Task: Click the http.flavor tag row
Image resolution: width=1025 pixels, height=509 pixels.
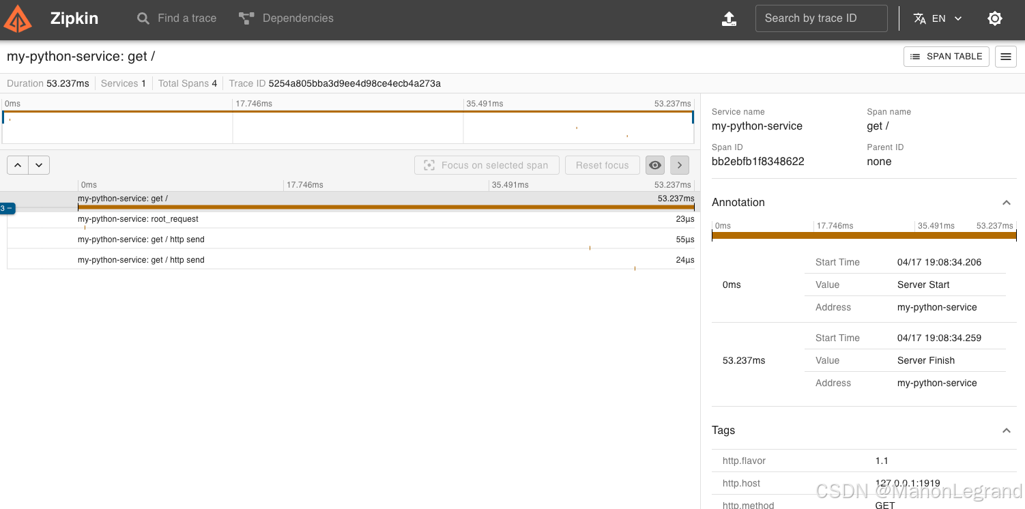Action: tap(864, 461)
